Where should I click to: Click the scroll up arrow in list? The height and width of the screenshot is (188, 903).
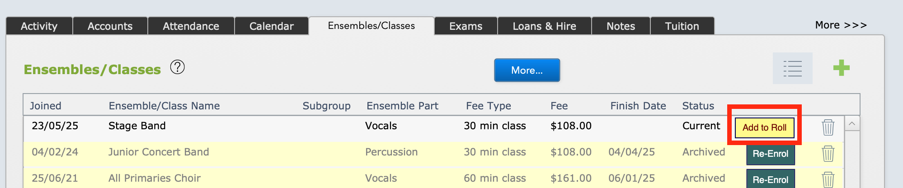[x=852, y=123]
